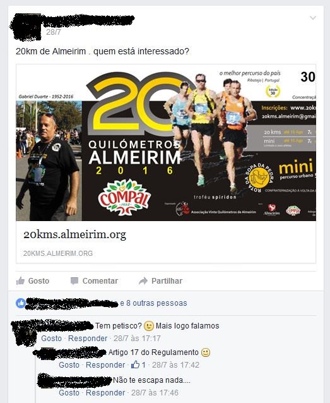Viewport: 330px width, 403px height.
Task: Click the 20kms.almeirim.org link title
Action: [x=74, y=234]
